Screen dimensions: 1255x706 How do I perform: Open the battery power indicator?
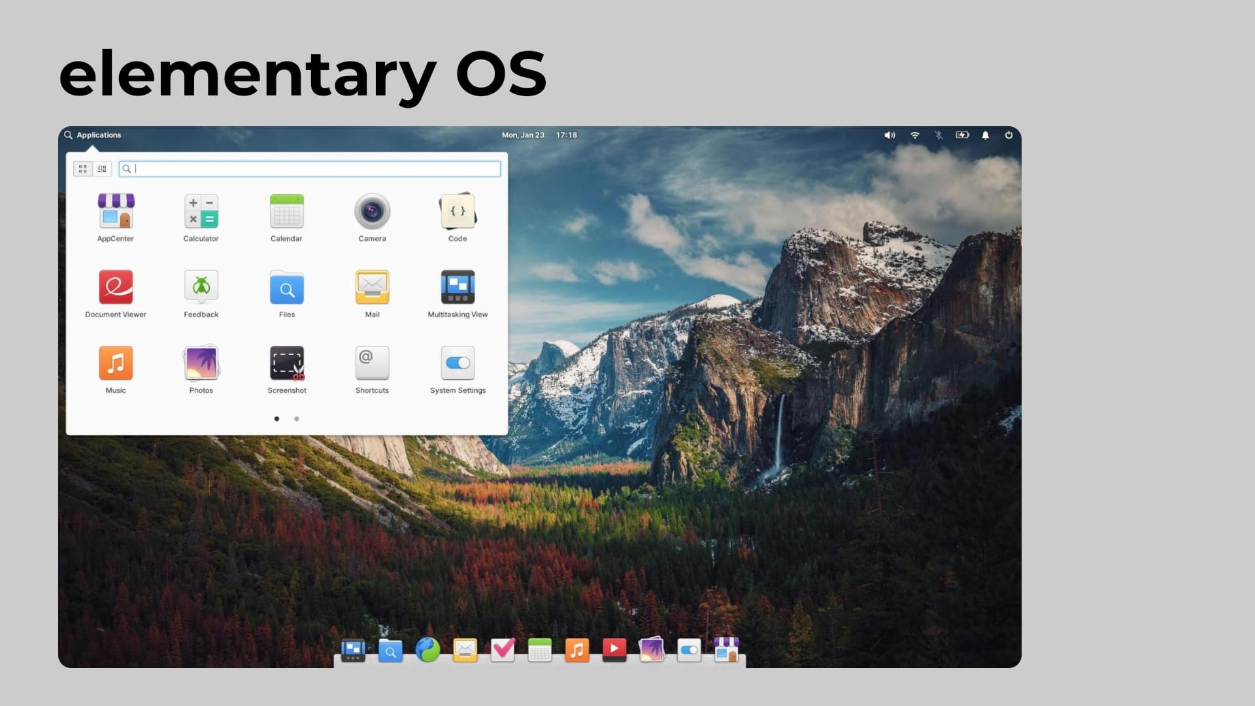tap(962, 135)
